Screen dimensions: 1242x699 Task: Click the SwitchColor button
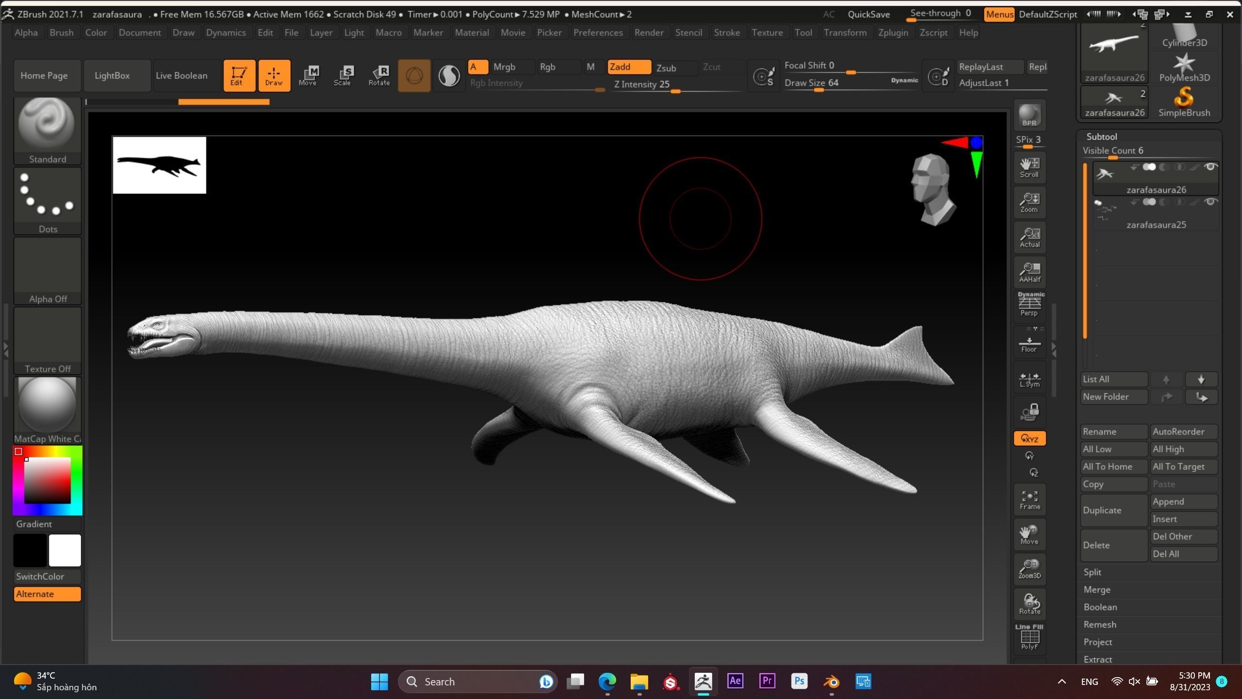pyautogui.click(x=47, y=577)
